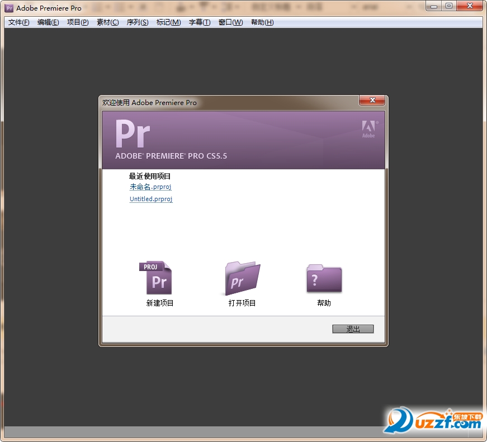
Task: Open the 素材(C) menu
Action: [107, 22]
